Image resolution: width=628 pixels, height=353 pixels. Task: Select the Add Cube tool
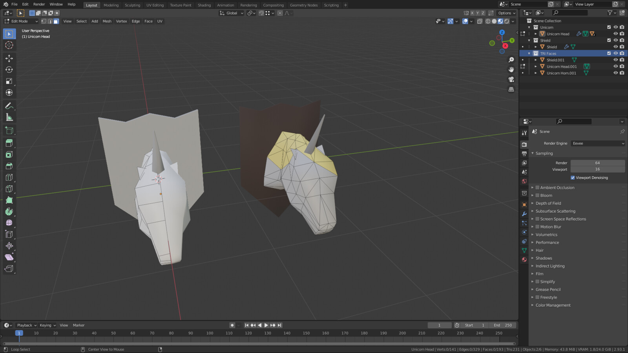click(9, 130)
